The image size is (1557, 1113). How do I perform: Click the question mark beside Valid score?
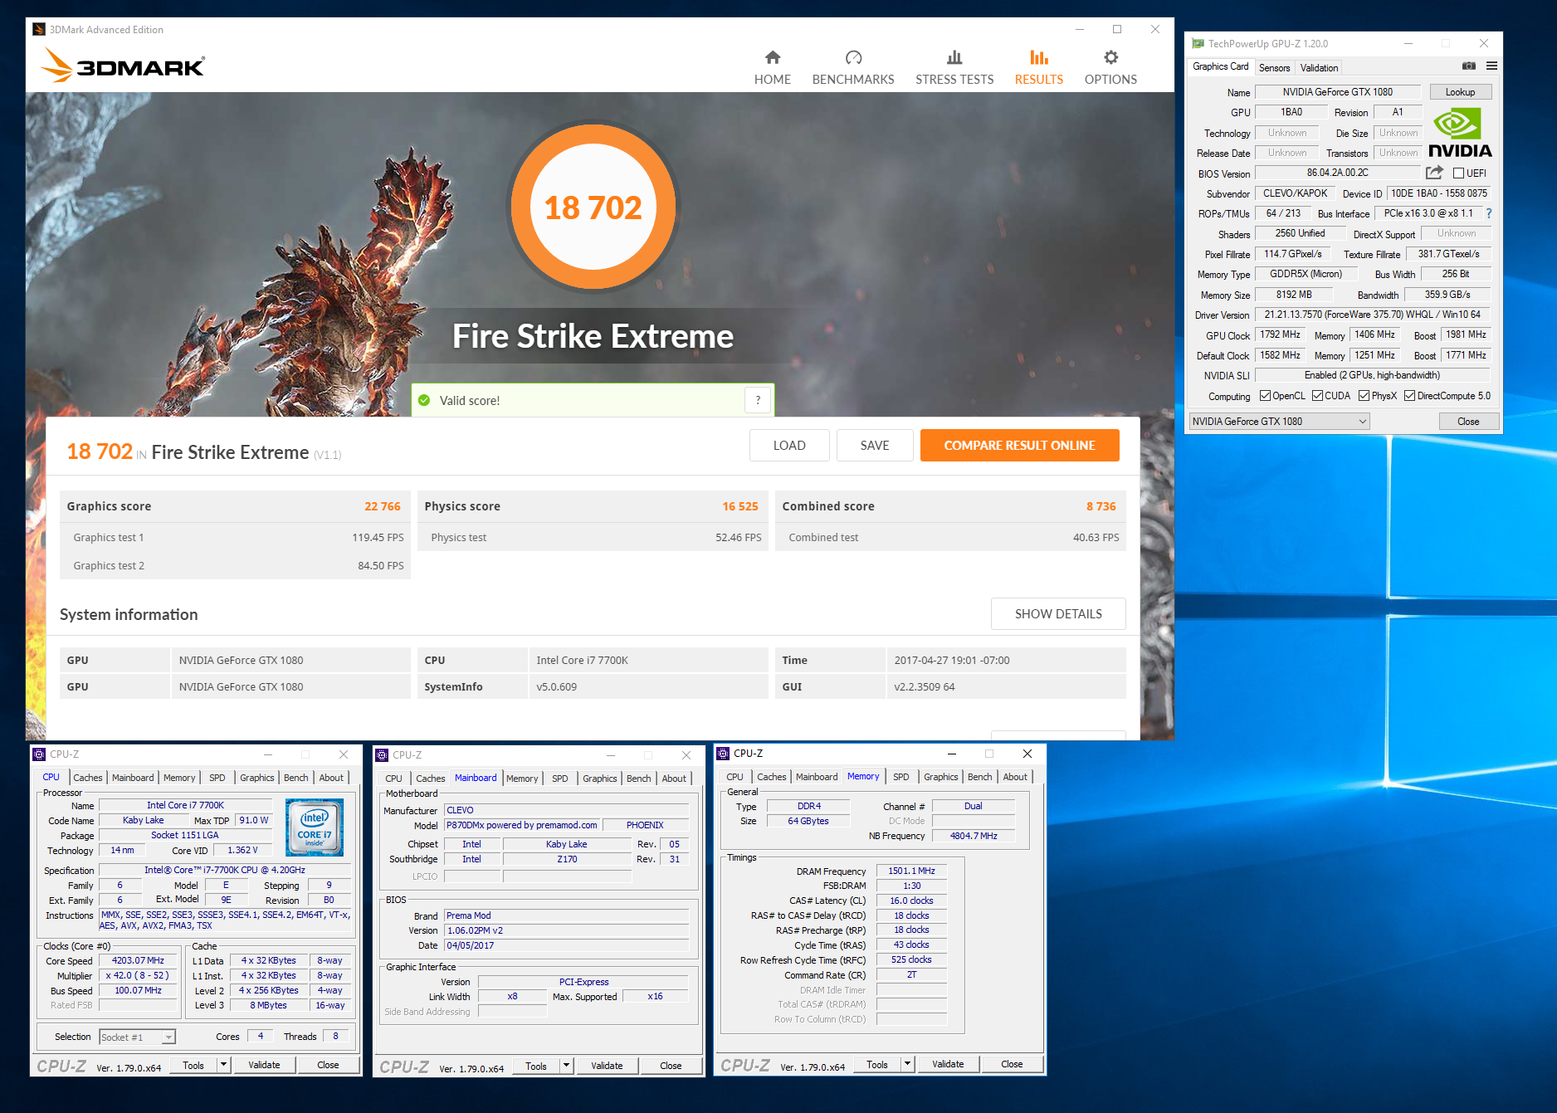pyautogui.click(x=758, y=400)
